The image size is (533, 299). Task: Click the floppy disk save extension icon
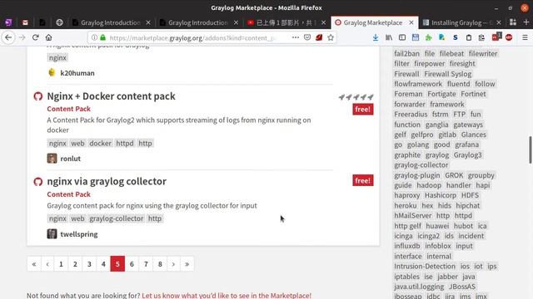coord(416,37)
